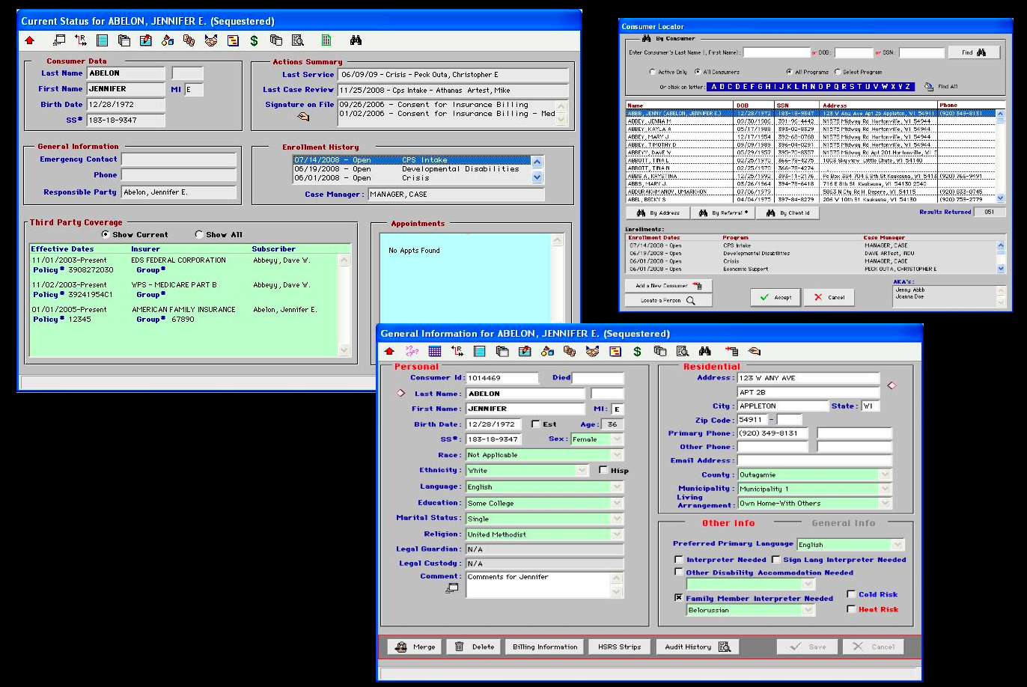Click the scrollbar of consumer results list
The height and width of the screenshot is (687, 1027).
point(1001,156)
